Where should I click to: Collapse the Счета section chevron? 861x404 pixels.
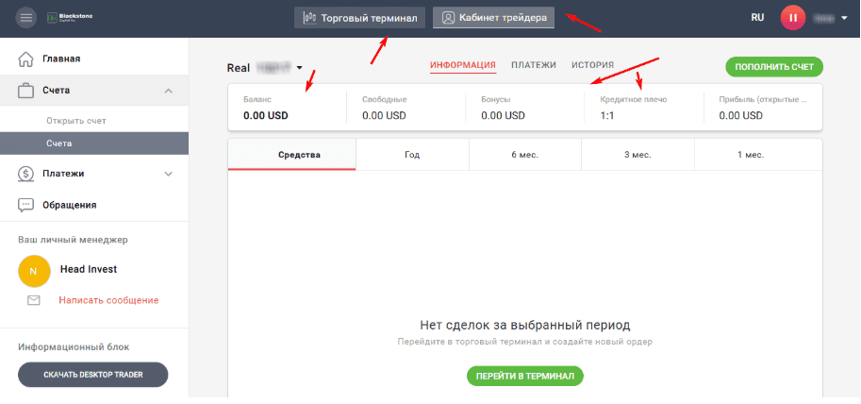click(x=169, y=91)
